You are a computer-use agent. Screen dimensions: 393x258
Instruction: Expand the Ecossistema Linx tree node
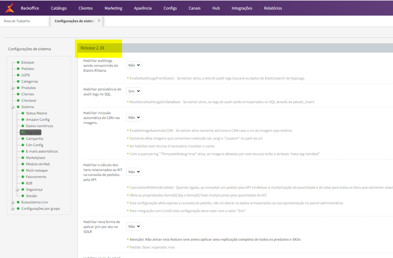click(x=13, y=202)
